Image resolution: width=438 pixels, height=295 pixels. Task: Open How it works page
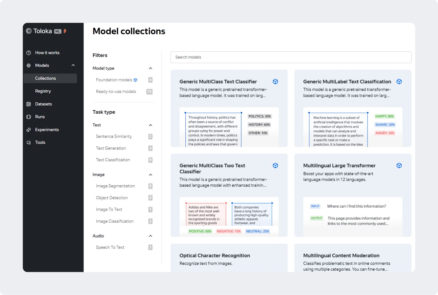(x=47, y=53)
